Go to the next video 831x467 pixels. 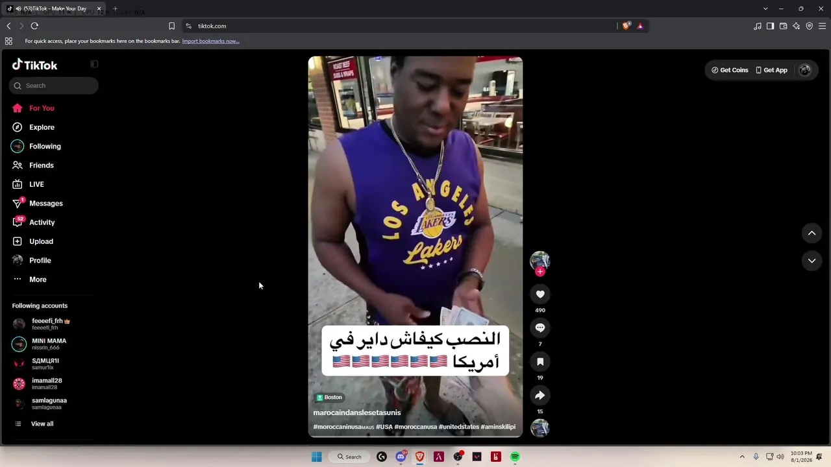(x=812, y=261)
